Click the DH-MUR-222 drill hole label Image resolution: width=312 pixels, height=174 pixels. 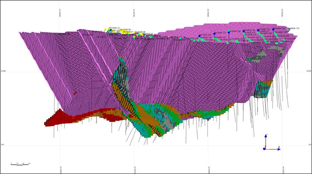point(252,35)
